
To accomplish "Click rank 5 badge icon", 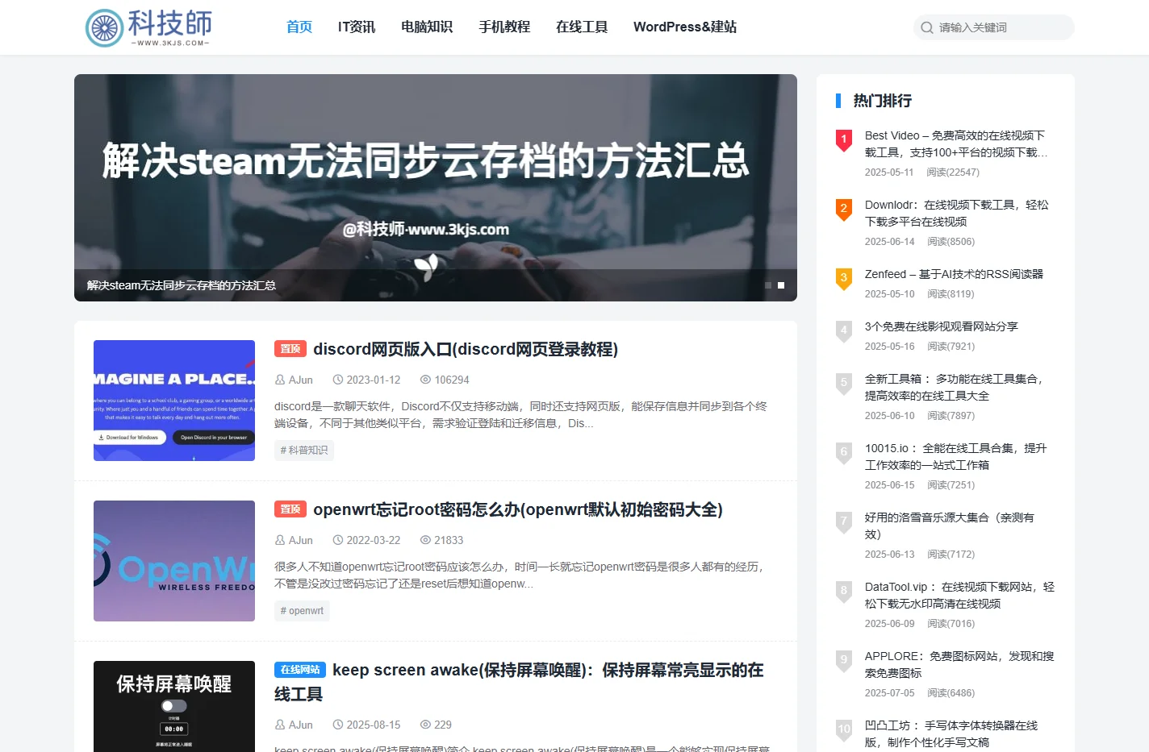I will click(x=844, y=384).
